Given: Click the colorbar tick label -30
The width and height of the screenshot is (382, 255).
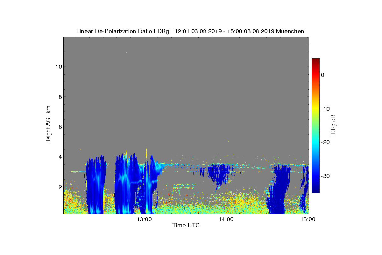Looking at the screenshot, I should (325, 176).
